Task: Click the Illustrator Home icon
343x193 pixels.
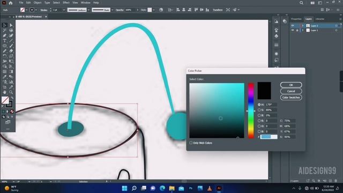Action: 11,3
